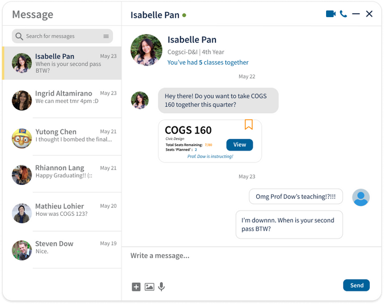Minimize the chat panel
This screenshot has height=304, width=384.
(x=356, y=14)
